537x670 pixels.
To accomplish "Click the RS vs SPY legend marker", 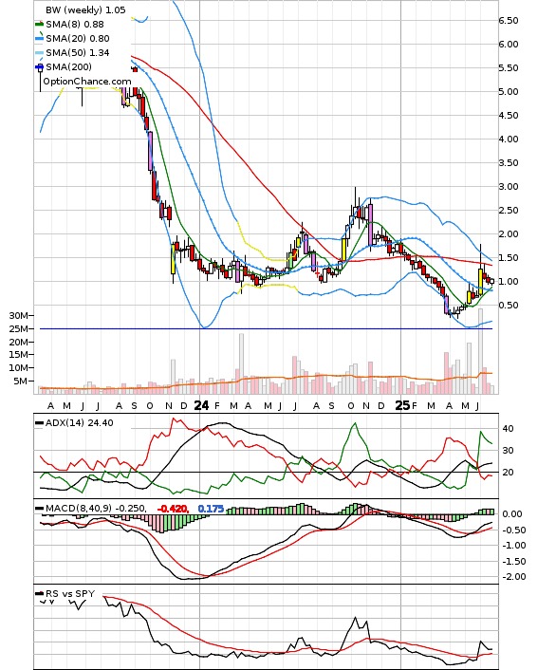I will pos(39,593).
